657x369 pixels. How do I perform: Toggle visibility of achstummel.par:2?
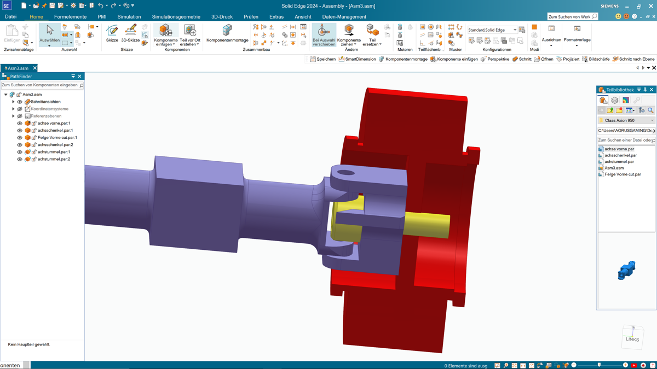pos(20,160)
